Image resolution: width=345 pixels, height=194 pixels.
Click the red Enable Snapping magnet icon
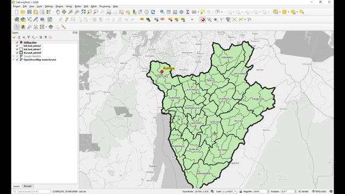[203, 19]
